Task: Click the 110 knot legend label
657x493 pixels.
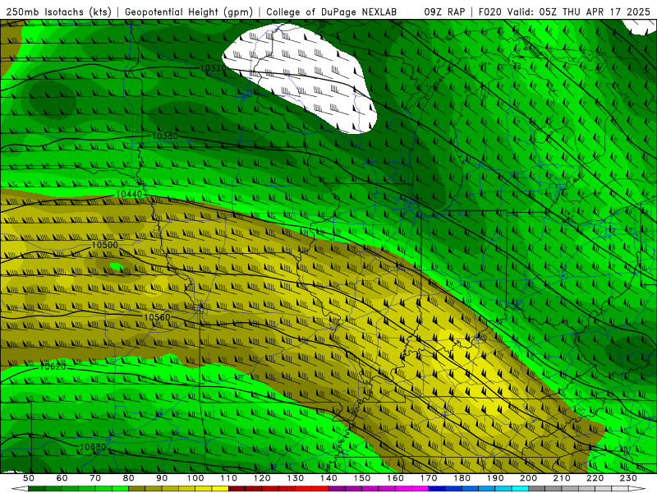Action: coord(228,478)
